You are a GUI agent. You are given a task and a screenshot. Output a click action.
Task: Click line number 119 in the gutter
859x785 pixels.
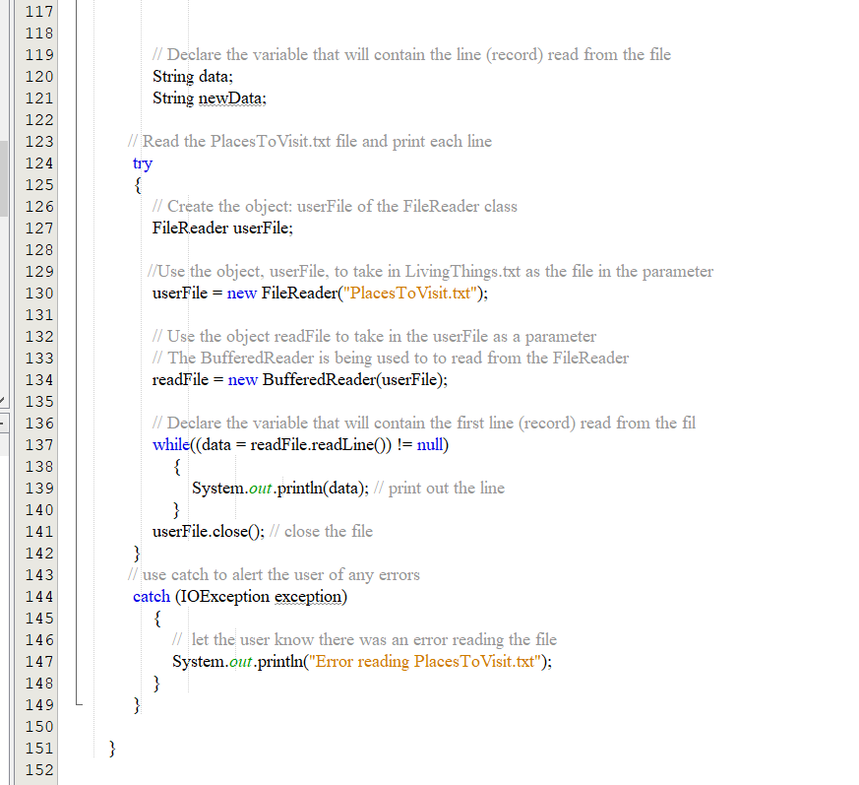[39, 55]
